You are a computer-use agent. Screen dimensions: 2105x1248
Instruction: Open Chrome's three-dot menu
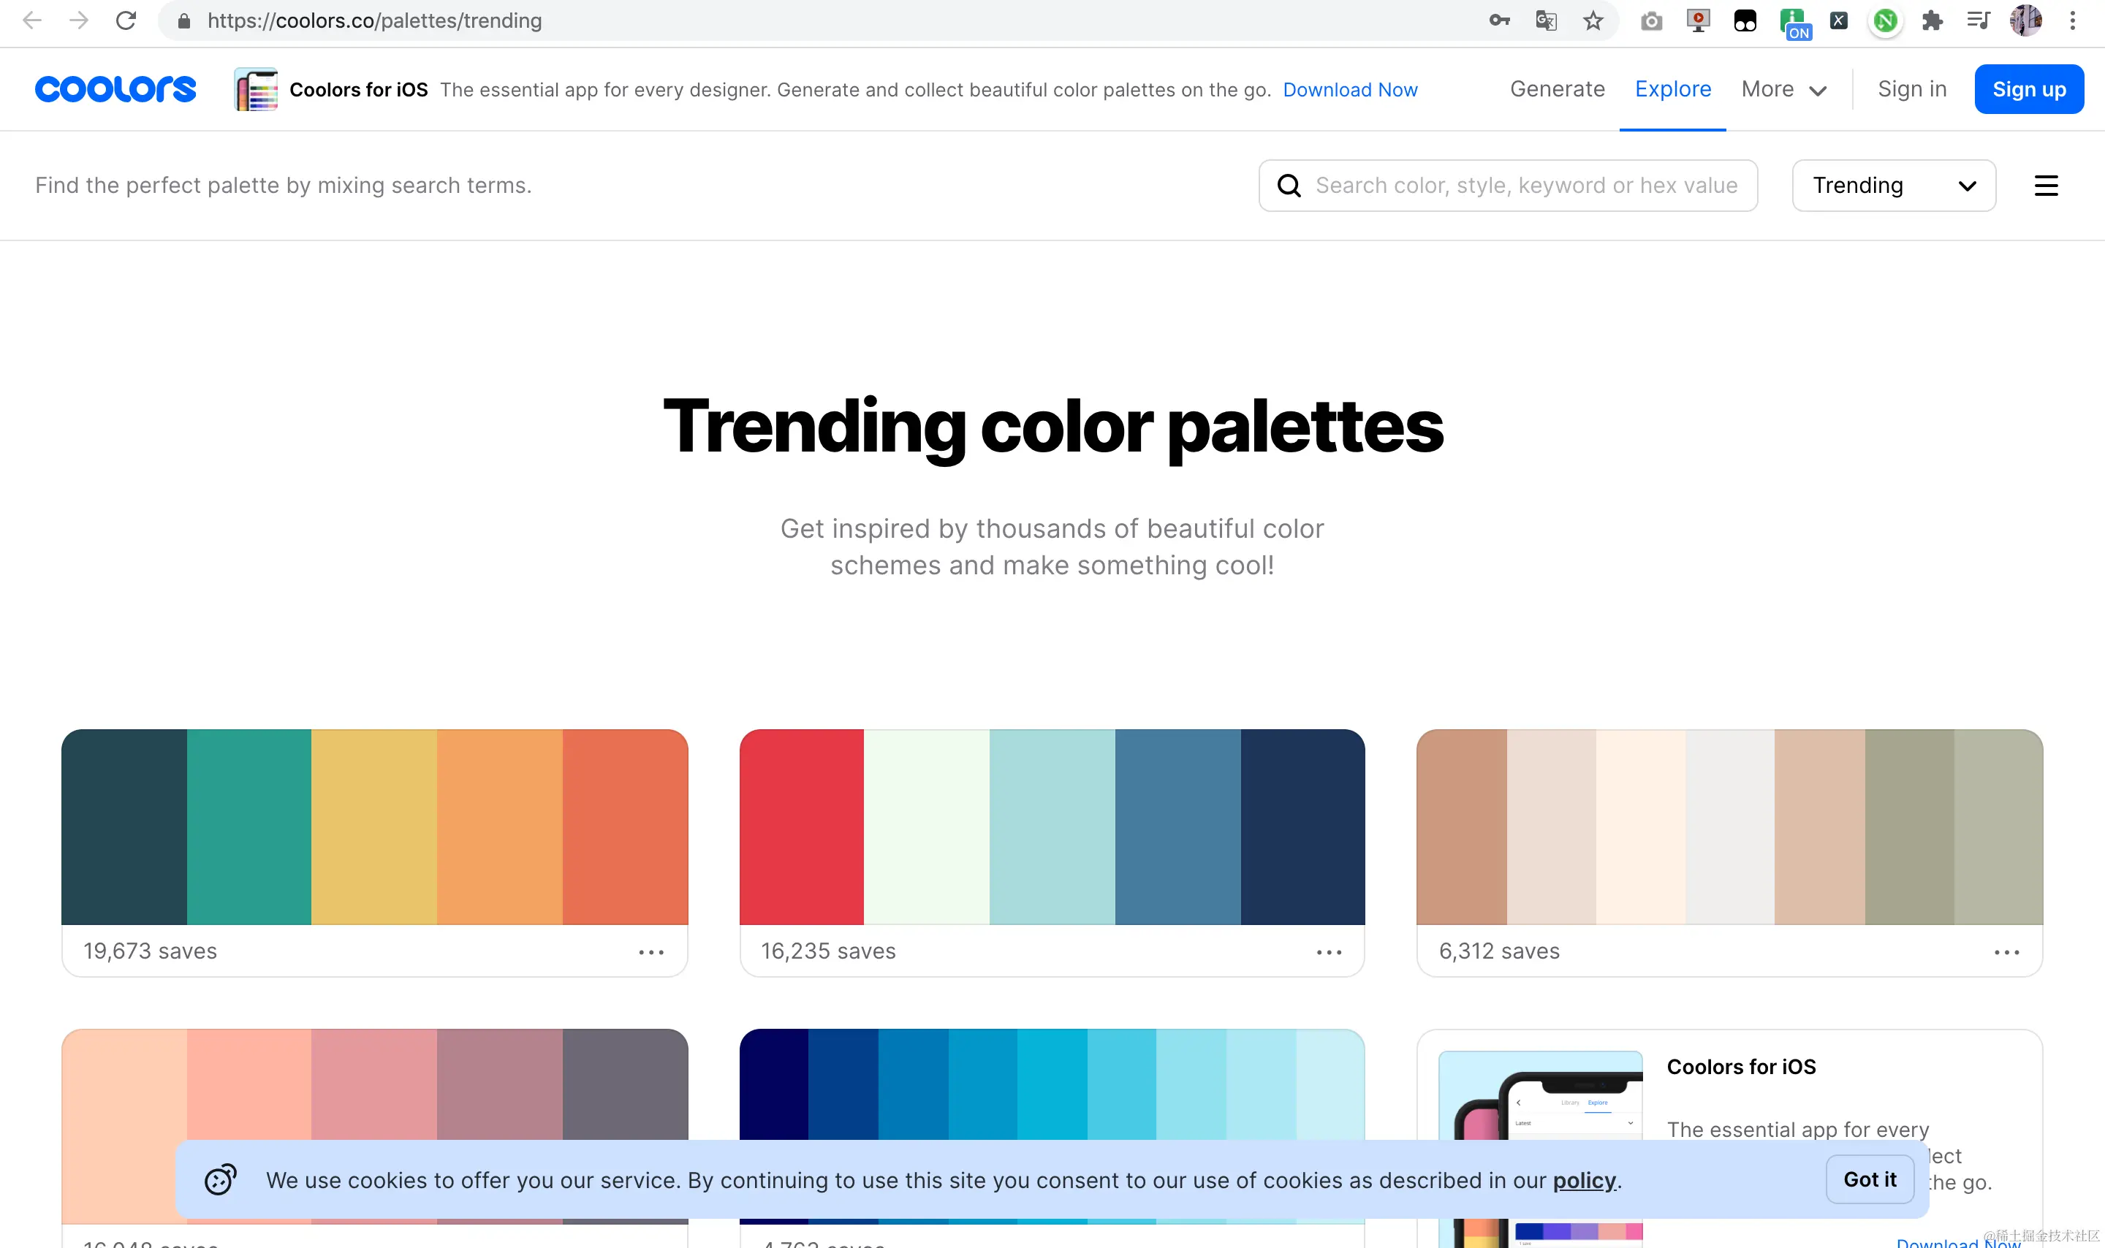[2072, 20]
